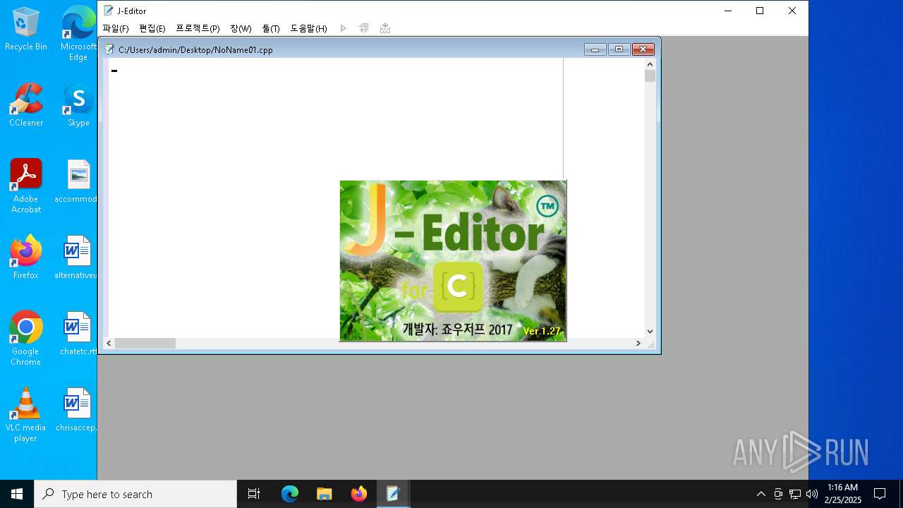Image resolution: width=903 pixels, height=508 pixels.
Task: Click the taskbar search box
Action: 135,494
